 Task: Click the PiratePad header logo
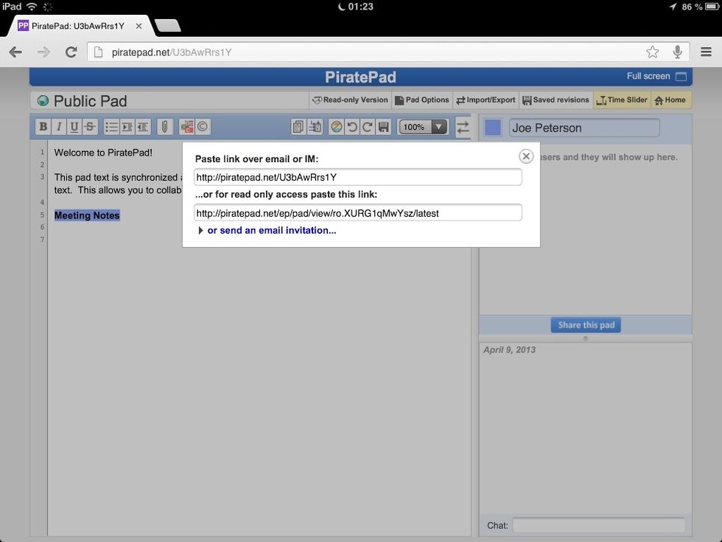360,77
